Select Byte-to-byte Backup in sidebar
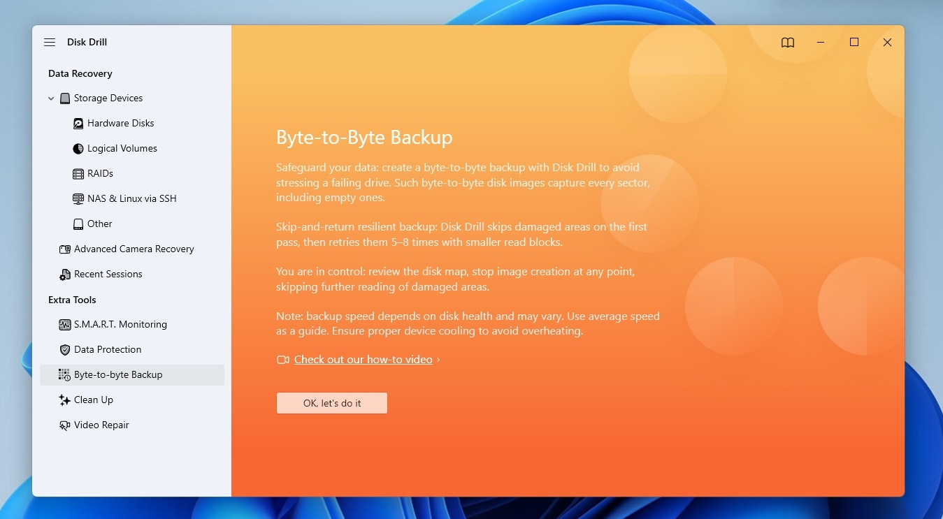The height and width of the screenshot is (519, 943). pyautogui.click(x=132, y=375)
